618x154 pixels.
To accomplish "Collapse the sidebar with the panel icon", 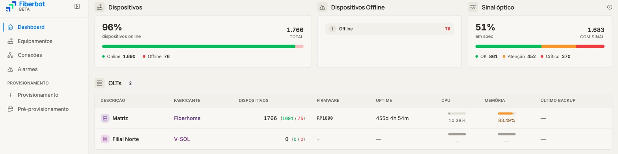I will point(77,6).
